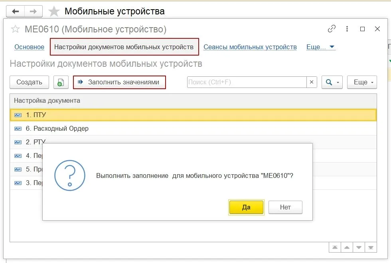Open the three-dot More actions icon

[347, 29]
